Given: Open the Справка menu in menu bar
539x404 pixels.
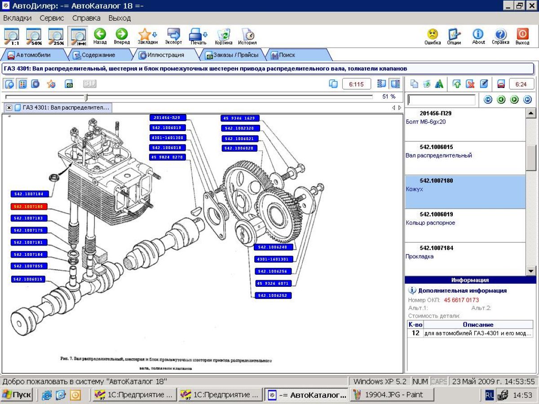Looking at the screenshot, I should pyautogui.click(x=86, y=18).
